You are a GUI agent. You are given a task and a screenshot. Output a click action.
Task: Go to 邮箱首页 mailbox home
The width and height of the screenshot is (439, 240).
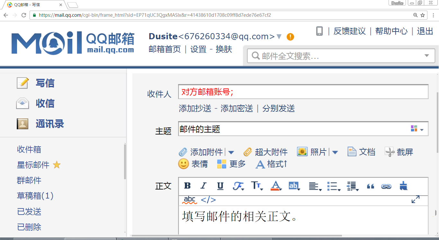click(x=165, y=49)
